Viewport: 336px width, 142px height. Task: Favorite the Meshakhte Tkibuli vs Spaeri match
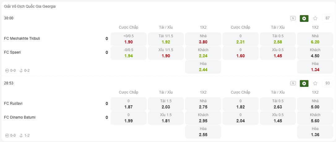315,18
